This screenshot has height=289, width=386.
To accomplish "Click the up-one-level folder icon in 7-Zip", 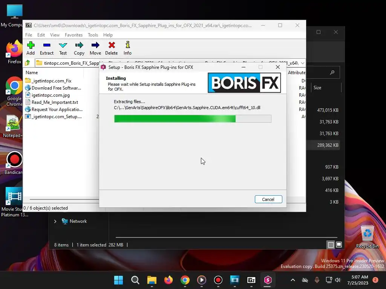I will click(28, 63).
